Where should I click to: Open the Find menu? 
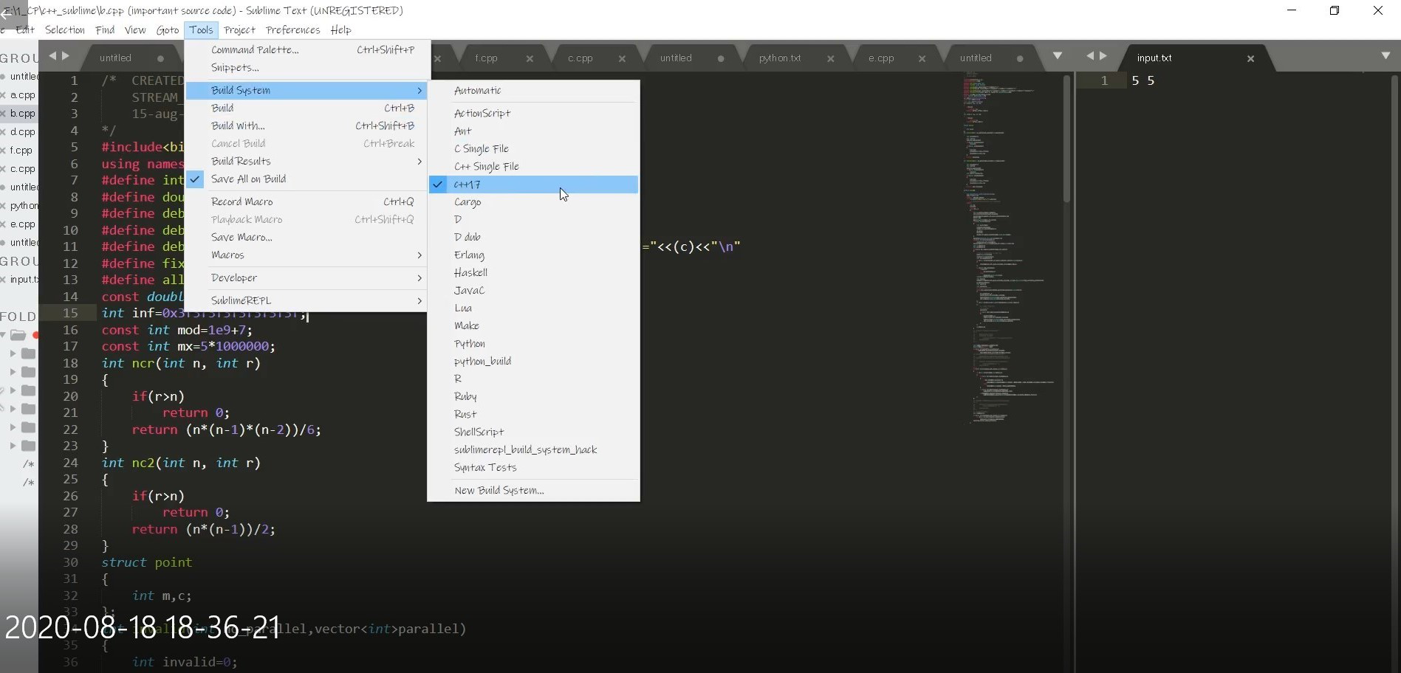click(x=105, y=30)
